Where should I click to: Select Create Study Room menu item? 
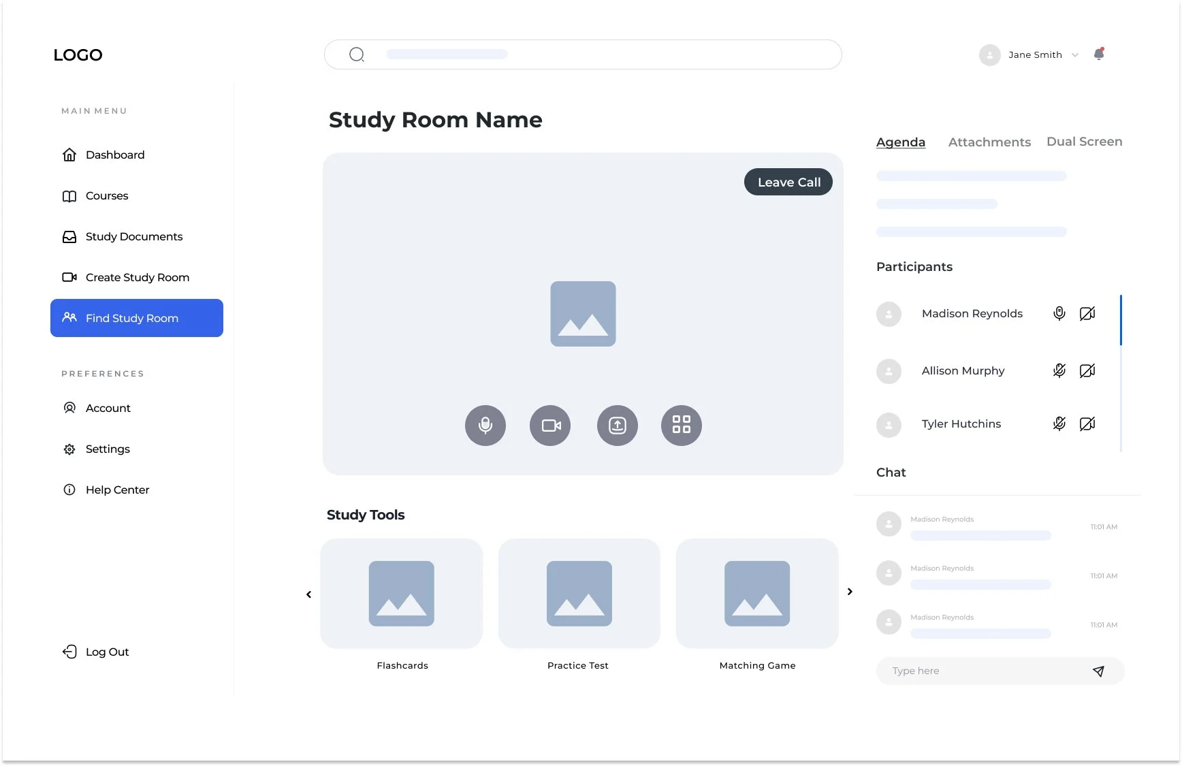(x=137, y=277)
